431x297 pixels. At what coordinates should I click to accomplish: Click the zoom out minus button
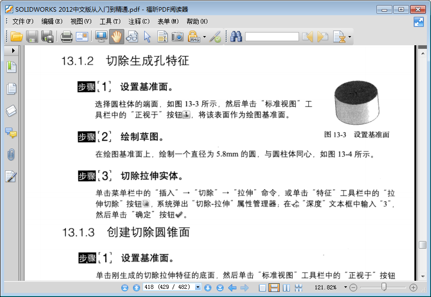[353, 288]
